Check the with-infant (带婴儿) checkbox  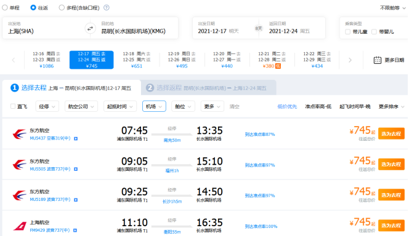point(374,32)
